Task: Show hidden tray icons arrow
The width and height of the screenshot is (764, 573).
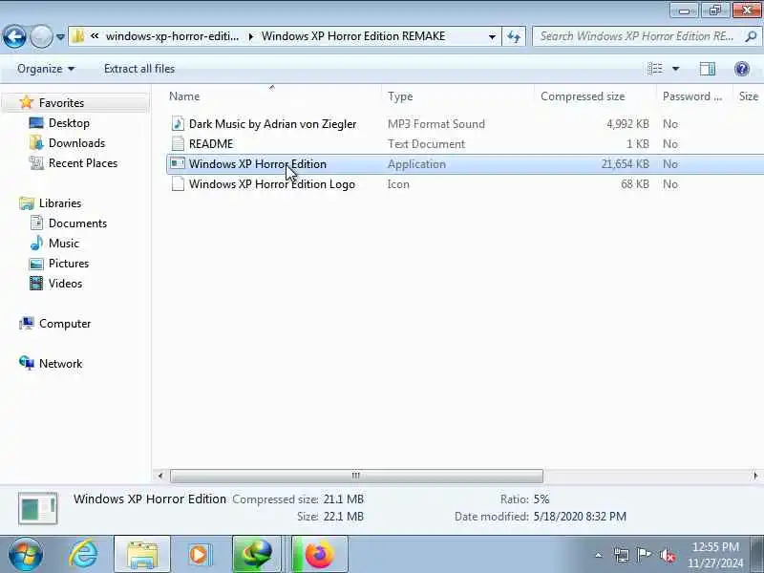Action: pos(599,555)
